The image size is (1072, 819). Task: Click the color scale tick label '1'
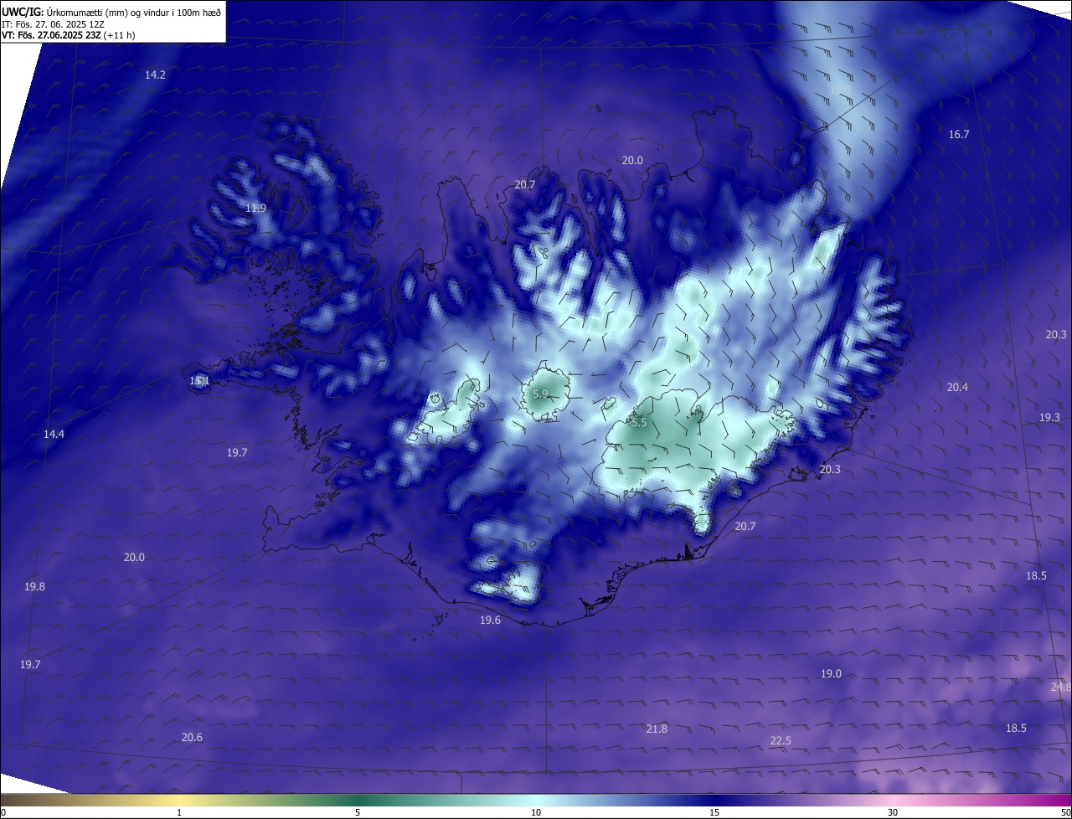tap(179, 812)
